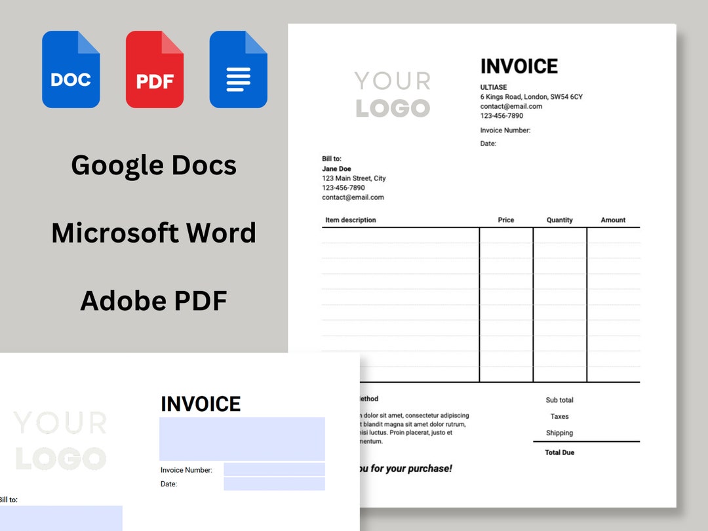The height and width of the screenshot is (531, 708).
Task: Click the Bill to label on full page
Action: click(x=332, y=159)
